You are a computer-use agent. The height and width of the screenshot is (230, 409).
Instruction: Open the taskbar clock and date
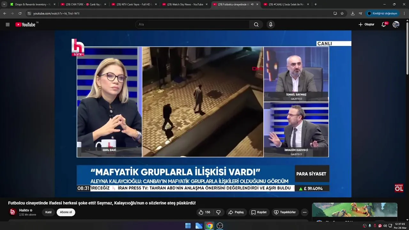(x=400, y=226)
